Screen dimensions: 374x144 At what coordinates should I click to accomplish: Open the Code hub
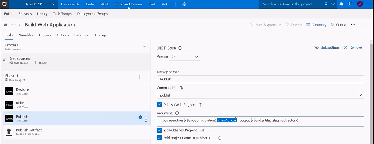pyautogui.click(x=90, y=4)
